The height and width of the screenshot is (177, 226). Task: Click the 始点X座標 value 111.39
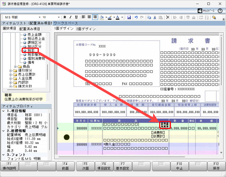33,139
